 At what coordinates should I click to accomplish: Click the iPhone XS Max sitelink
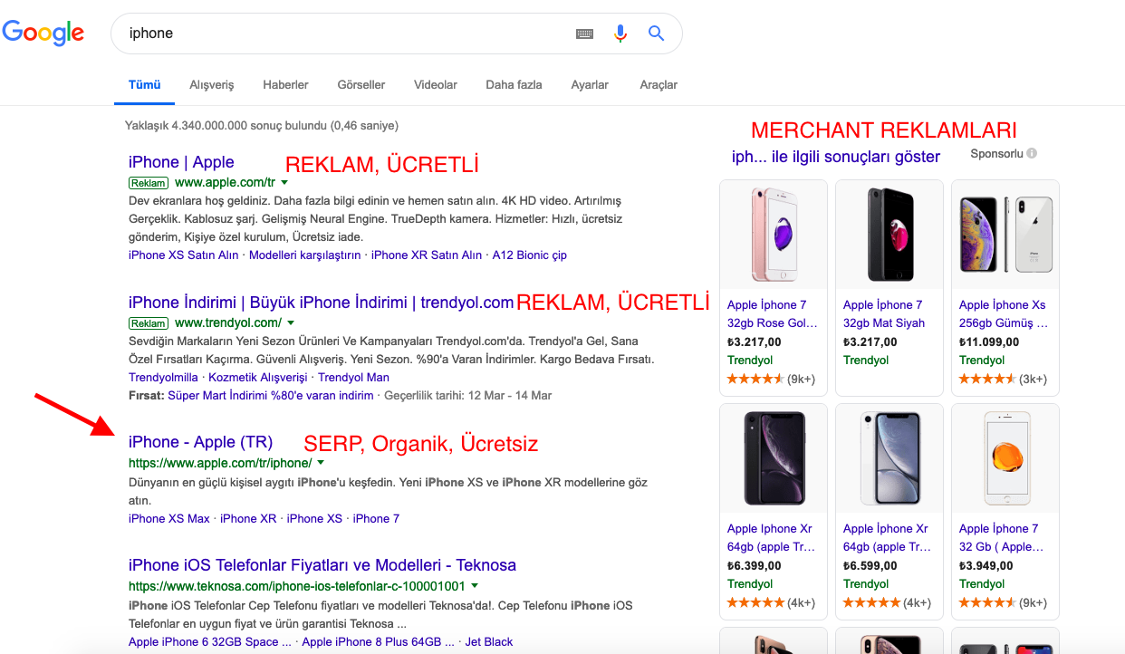(169, 519)
